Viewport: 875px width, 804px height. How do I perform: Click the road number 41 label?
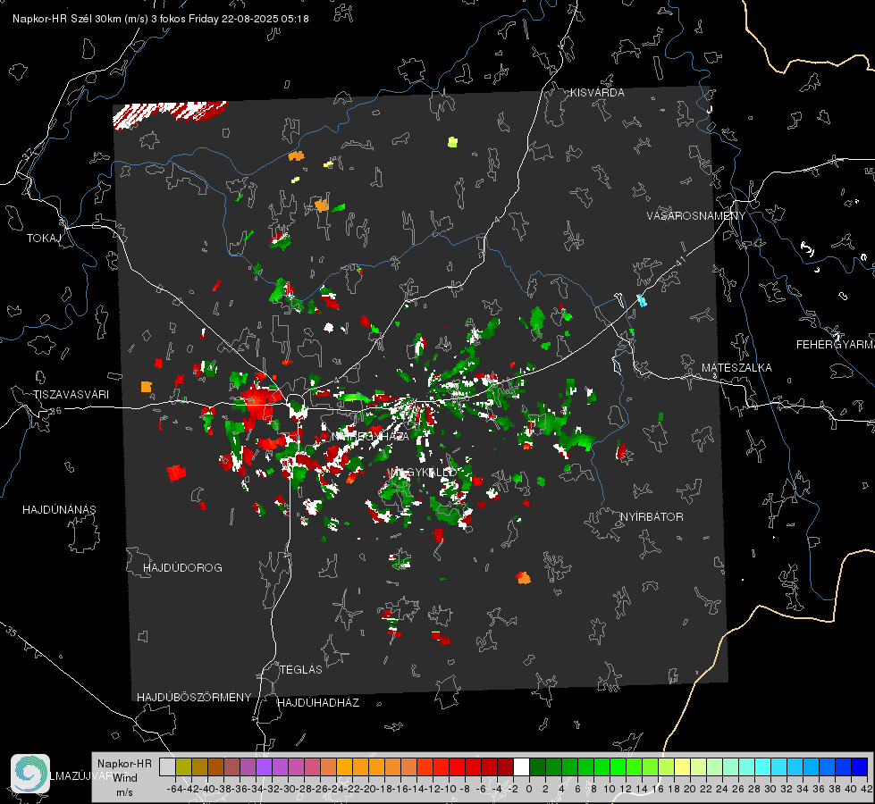click(679, 261)
